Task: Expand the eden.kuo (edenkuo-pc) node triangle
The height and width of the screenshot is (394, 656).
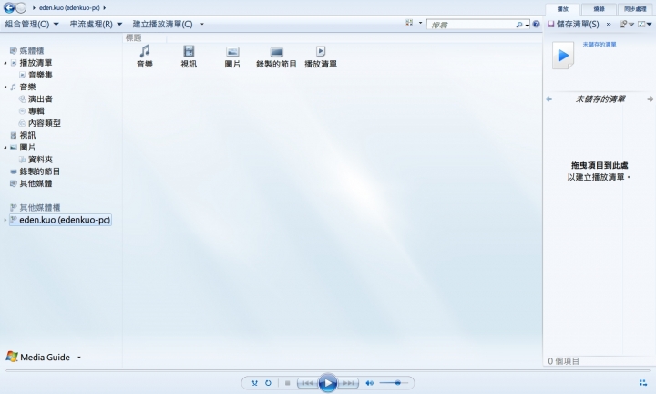Action: [5, 220]
